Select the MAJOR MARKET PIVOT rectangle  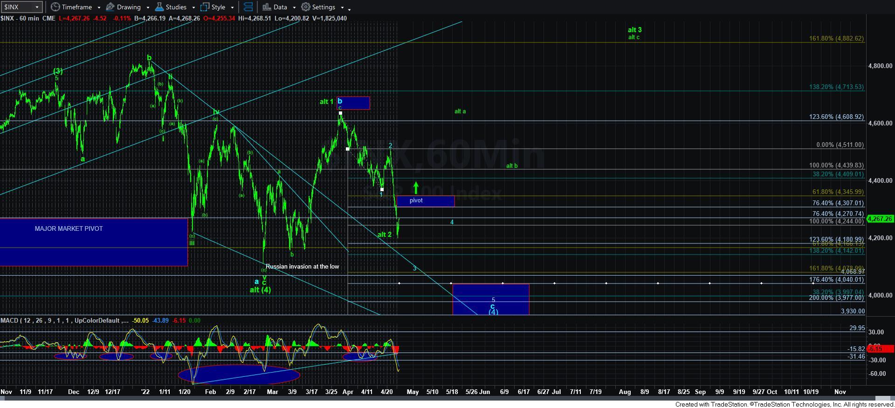(93, 242)
